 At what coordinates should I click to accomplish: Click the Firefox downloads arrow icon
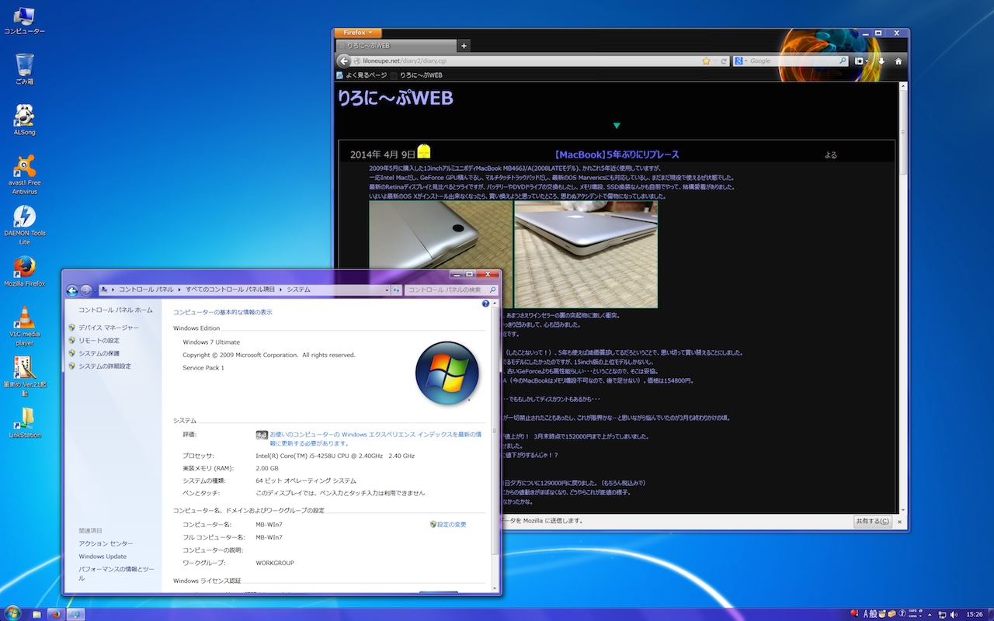(881, 61)
